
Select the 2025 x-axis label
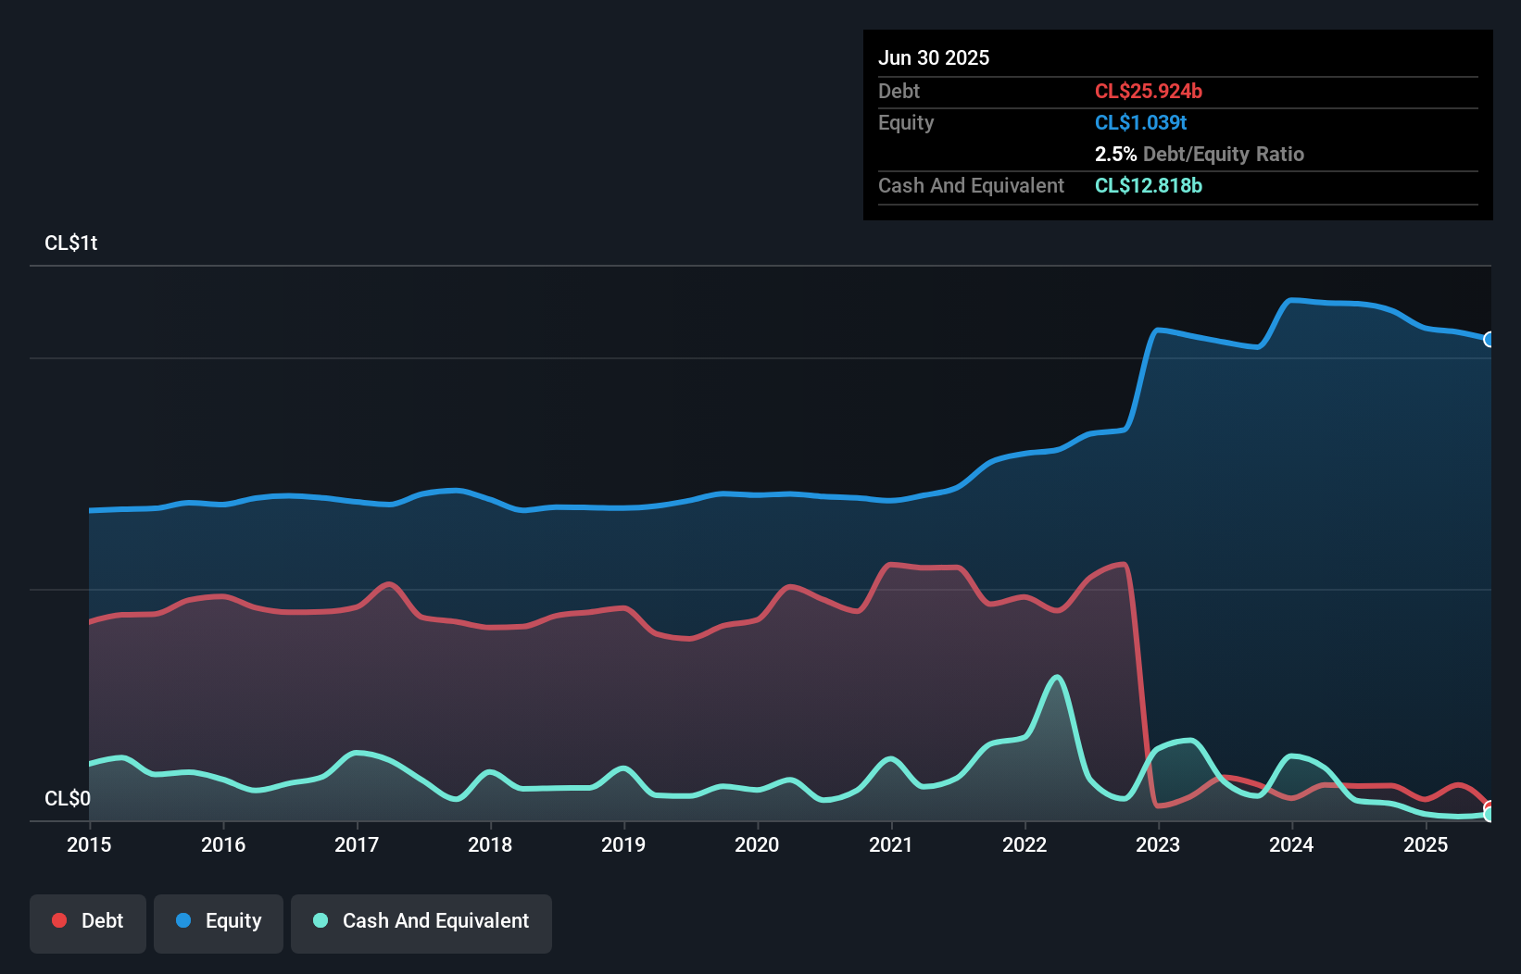(x=1425, y=844)
